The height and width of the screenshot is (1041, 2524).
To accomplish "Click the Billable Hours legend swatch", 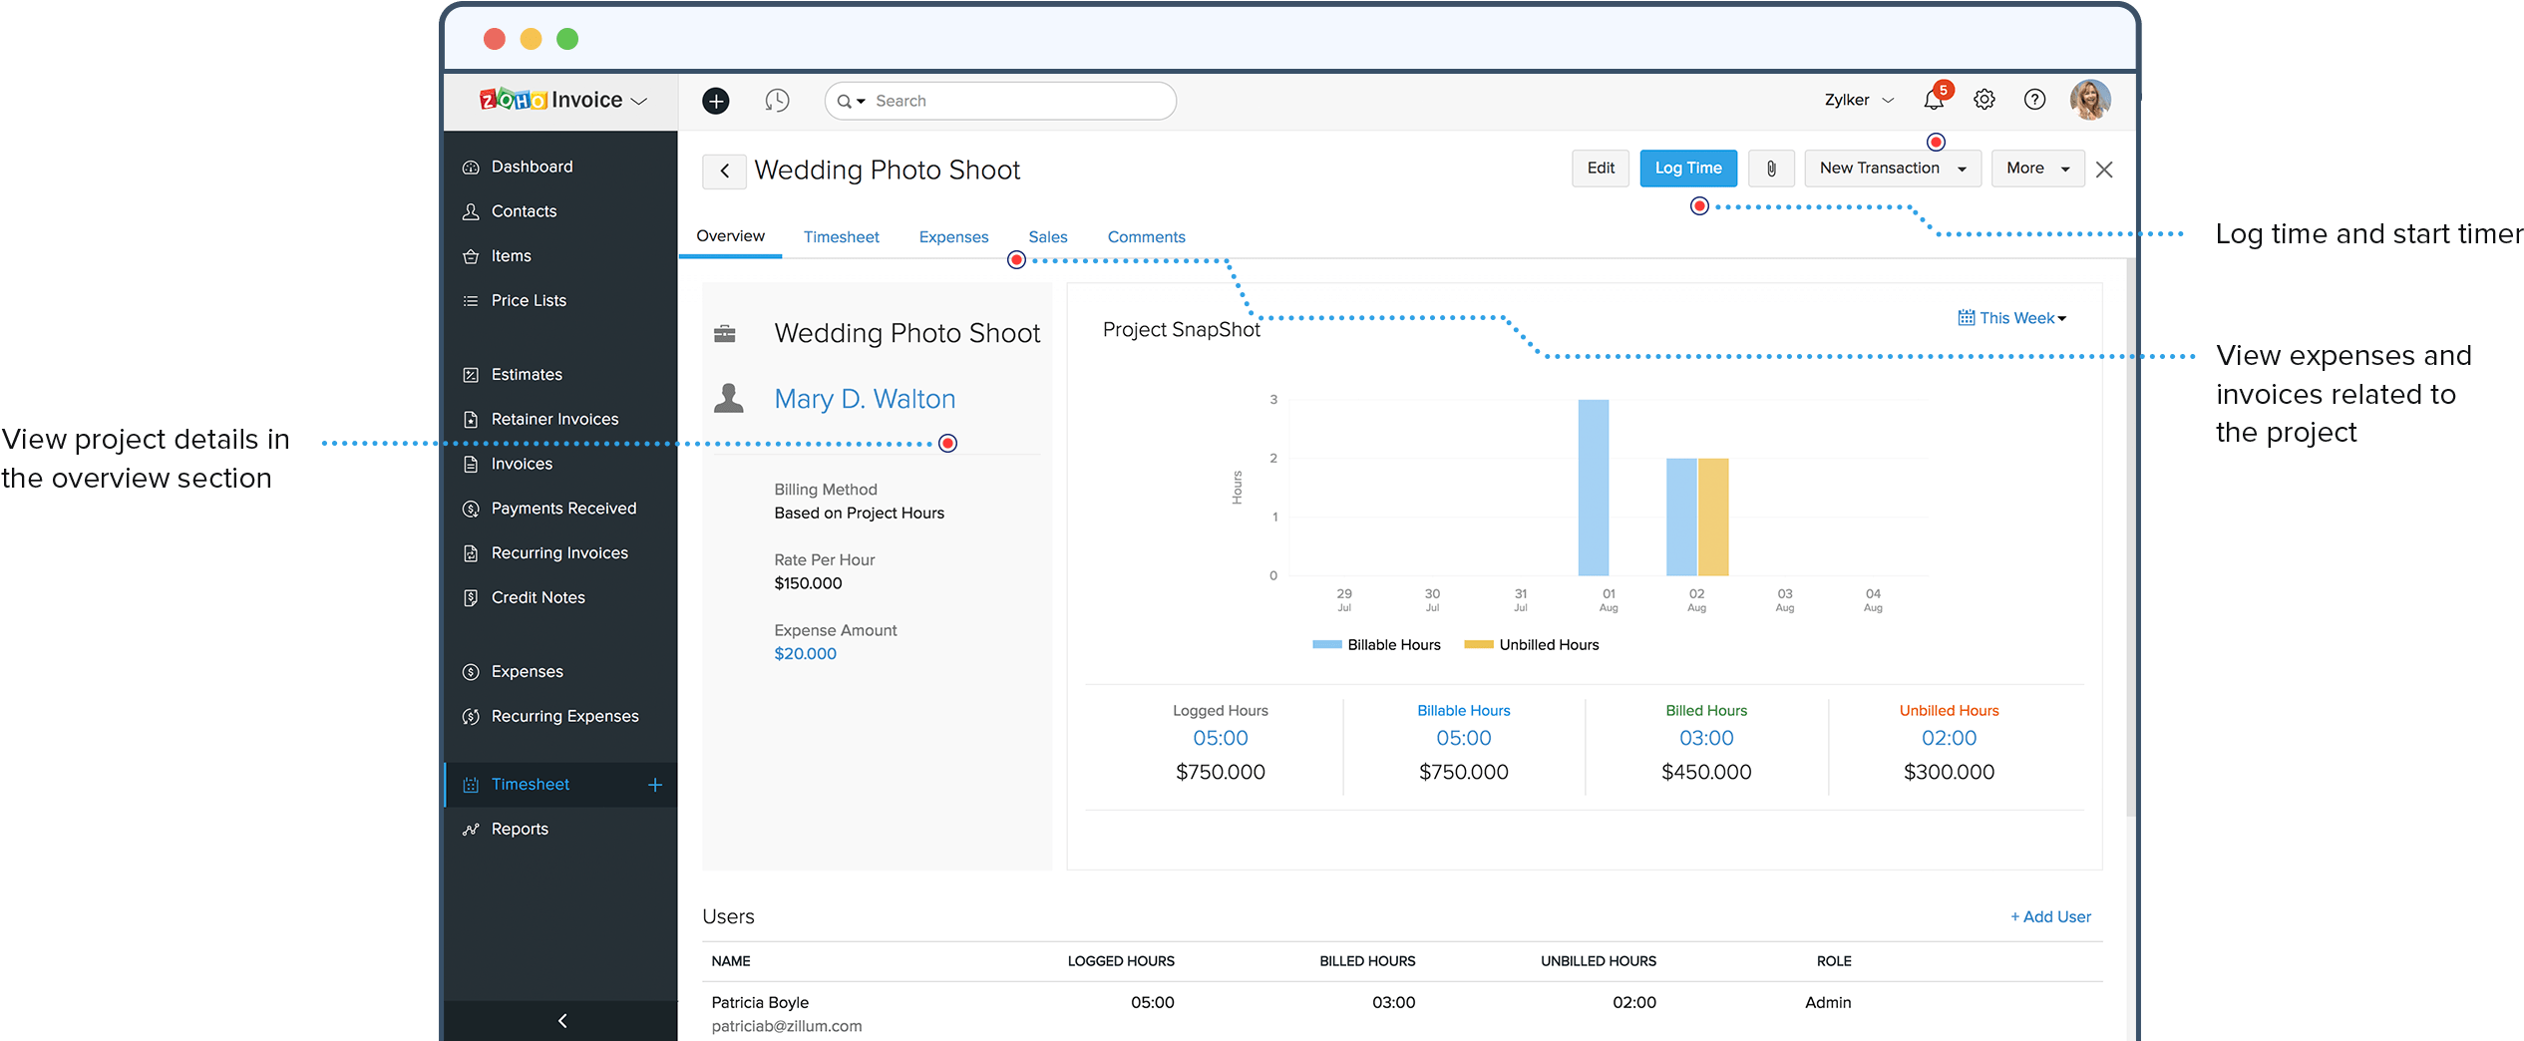I will tap(1326, 645).
